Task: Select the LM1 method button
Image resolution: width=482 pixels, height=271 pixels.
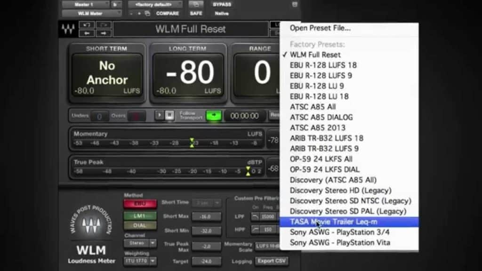Action: [140, 215]
